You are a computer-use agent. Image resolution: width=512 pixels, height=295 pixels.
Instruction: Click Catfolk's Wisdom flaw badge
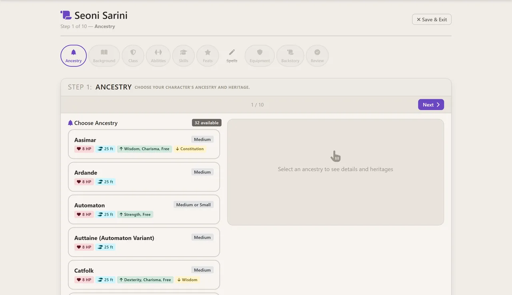coord(187,280)
